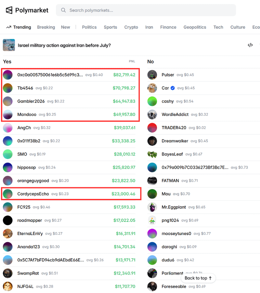The width and height of the screenshot is (260, 293).
Task: Click the $39,037.61 PNL value
Action: [124, 128]
